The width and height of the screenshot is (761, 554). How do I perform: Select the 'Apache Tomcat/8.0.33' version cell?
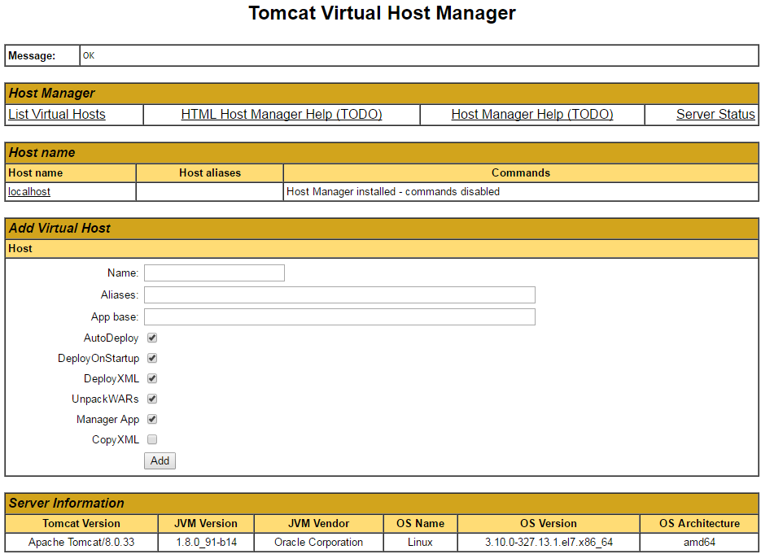tap(81, 542)
